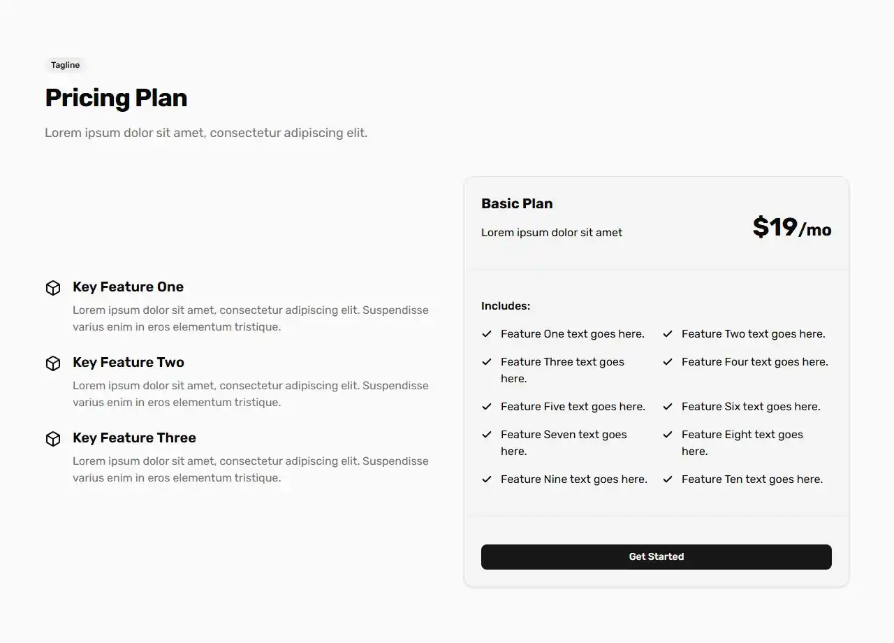Image resolution: width=894 pixels, height=643 pixels.
Task: Click the checkmark beside Feature Three
Action: 487,362
